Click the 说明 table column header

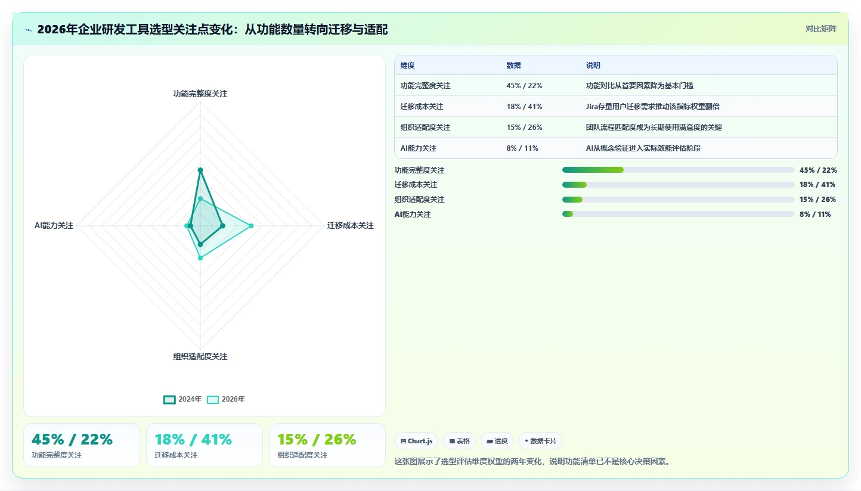coord(593,65)
